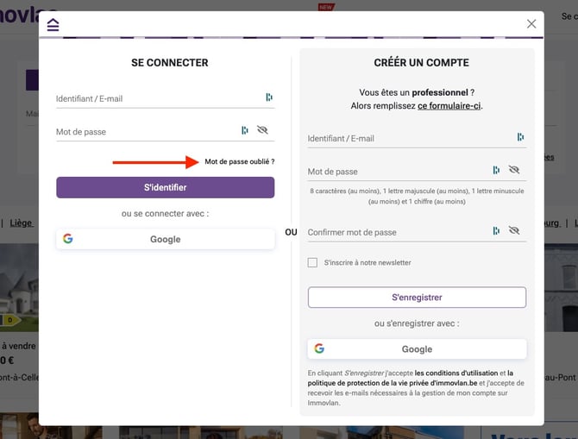
Task: Click the S'enregistrer button
Action: point(417,298)
